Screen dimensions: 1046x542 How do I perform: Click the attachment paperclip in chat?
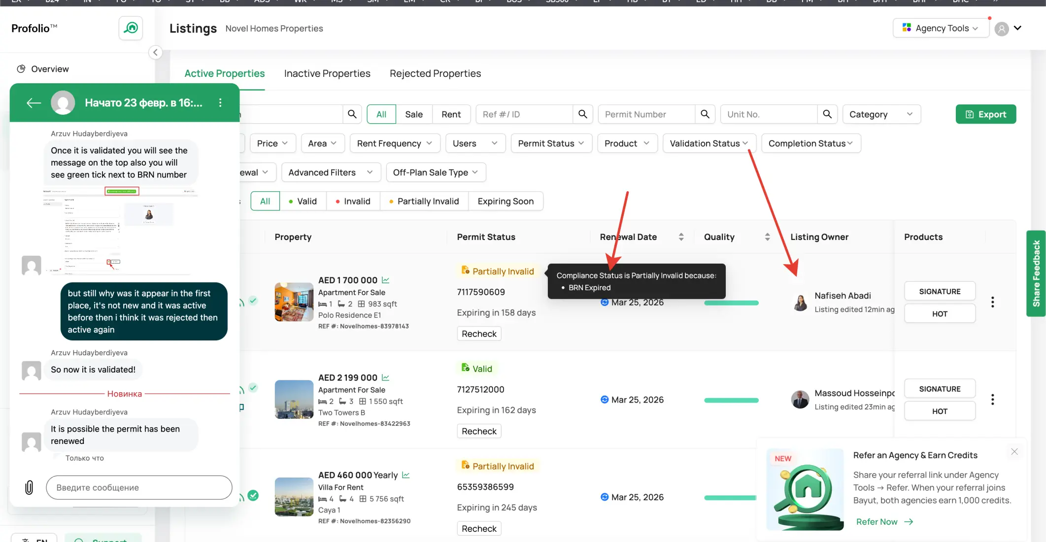[29, 487]
